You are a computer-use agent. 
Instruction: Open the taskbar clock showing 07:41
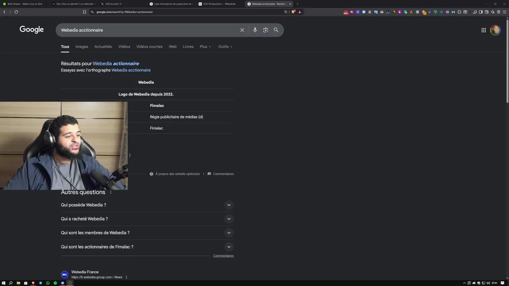(494, 283)
